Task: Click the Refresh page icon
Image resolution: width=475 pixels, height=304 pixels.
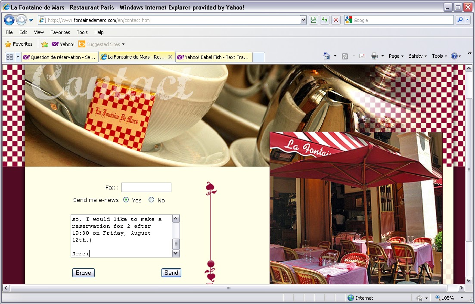Action: 325,20
